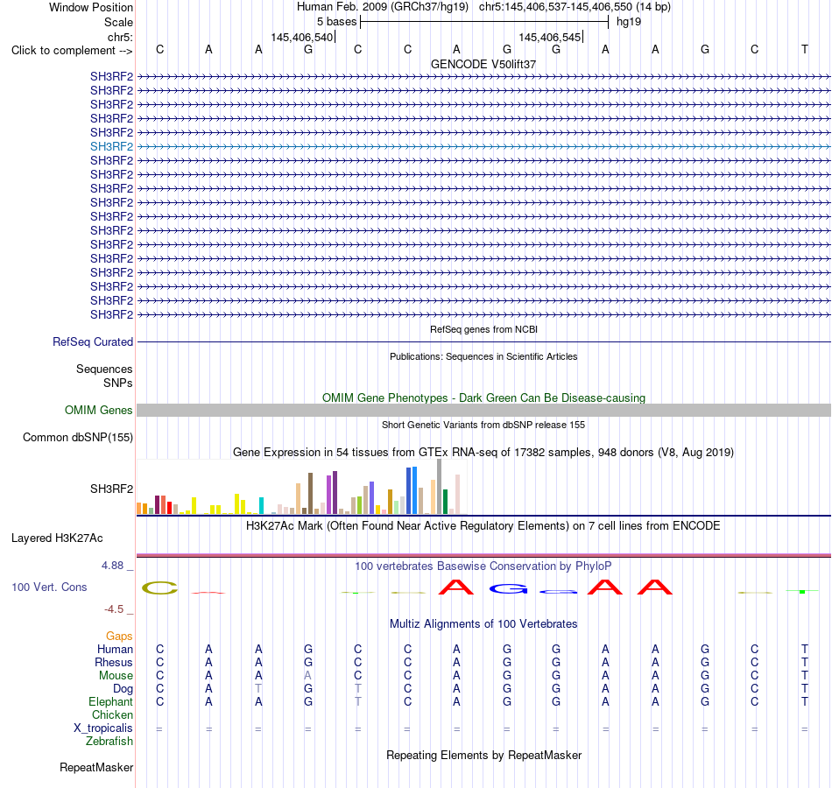
Task: Click the tallest gray bar in GTEx chart
Action: (440, 487)
